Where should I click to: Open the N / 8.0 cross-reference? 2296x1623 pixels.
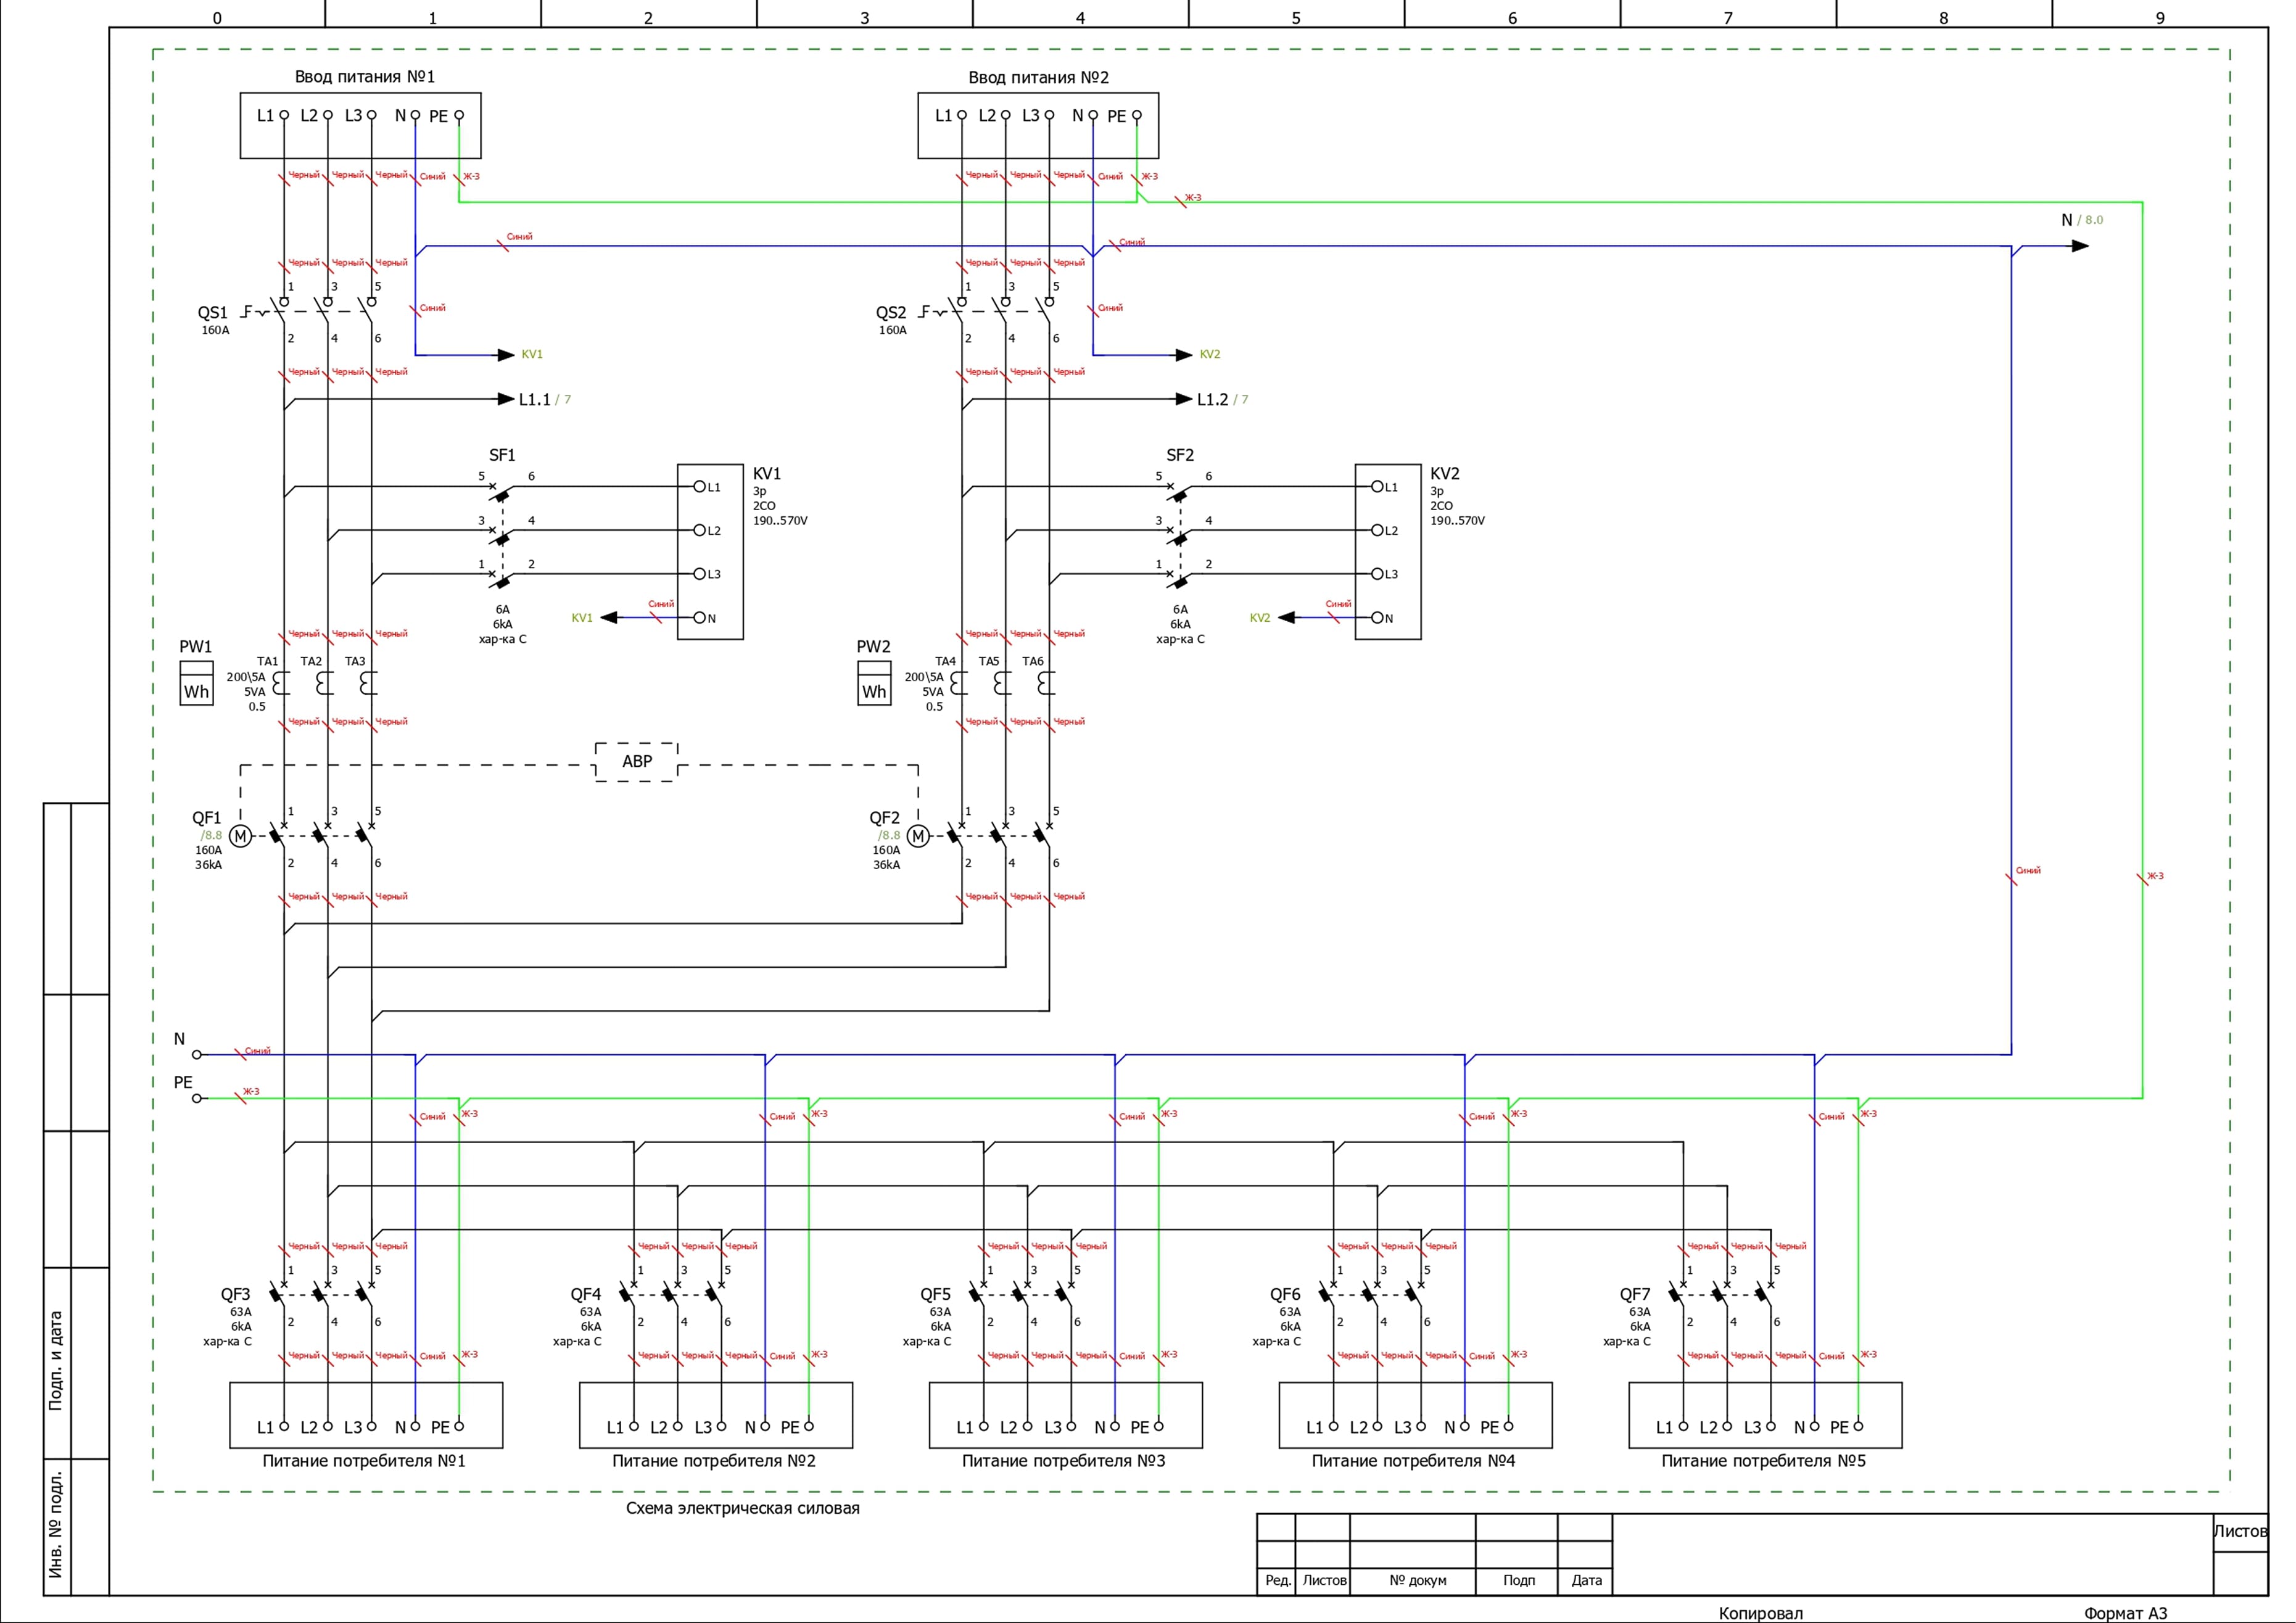click(2082, 220)
